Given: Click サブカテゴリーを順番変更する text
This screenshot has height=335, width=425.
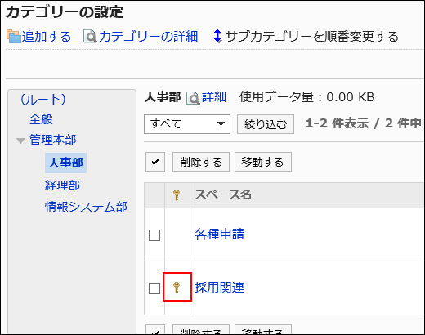Looking at the screenshot, I should tap(312, 37).
